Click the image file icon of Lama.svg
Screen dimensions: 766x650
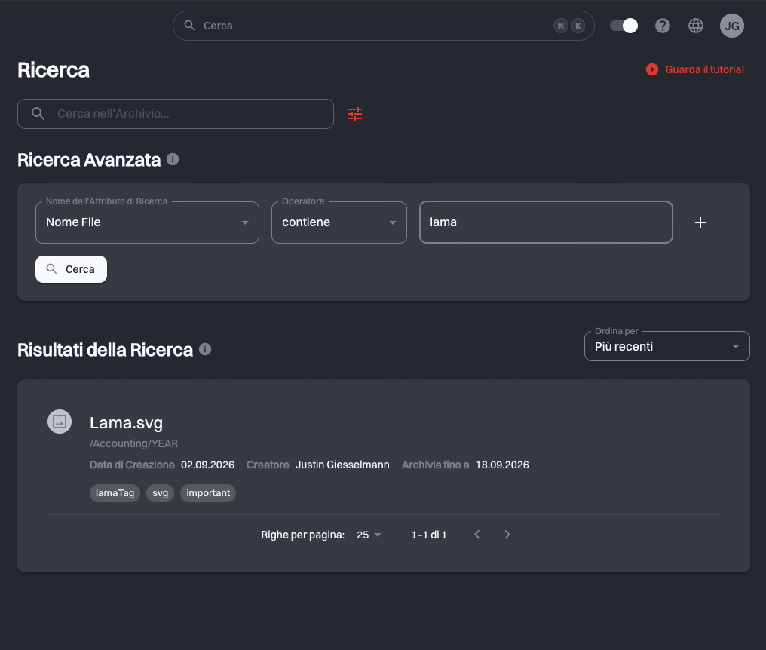(60, 422)
